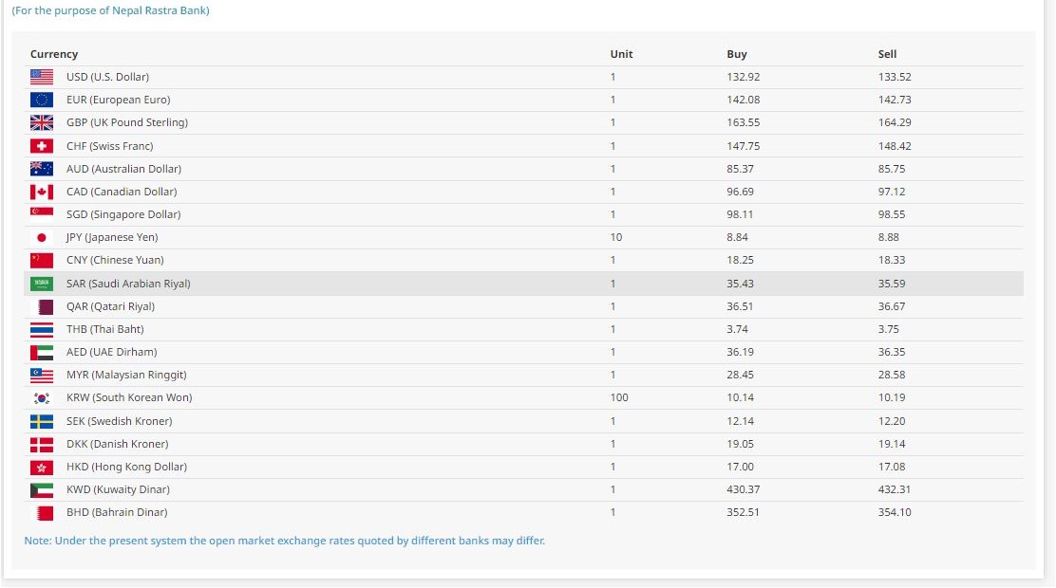Select the 'CHF (Swiss Franc)' label
Screen dimensions: 1056x588
110,146
